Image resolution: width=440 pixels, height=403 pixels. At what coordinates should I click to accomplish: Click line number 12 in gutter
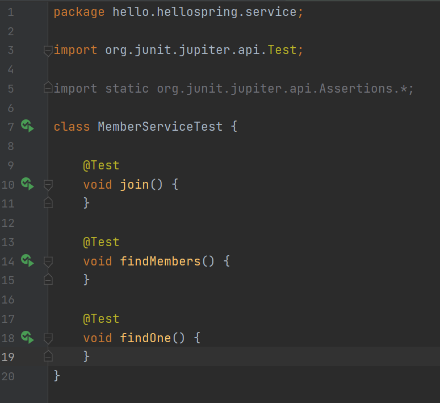[x=8, y=223]
